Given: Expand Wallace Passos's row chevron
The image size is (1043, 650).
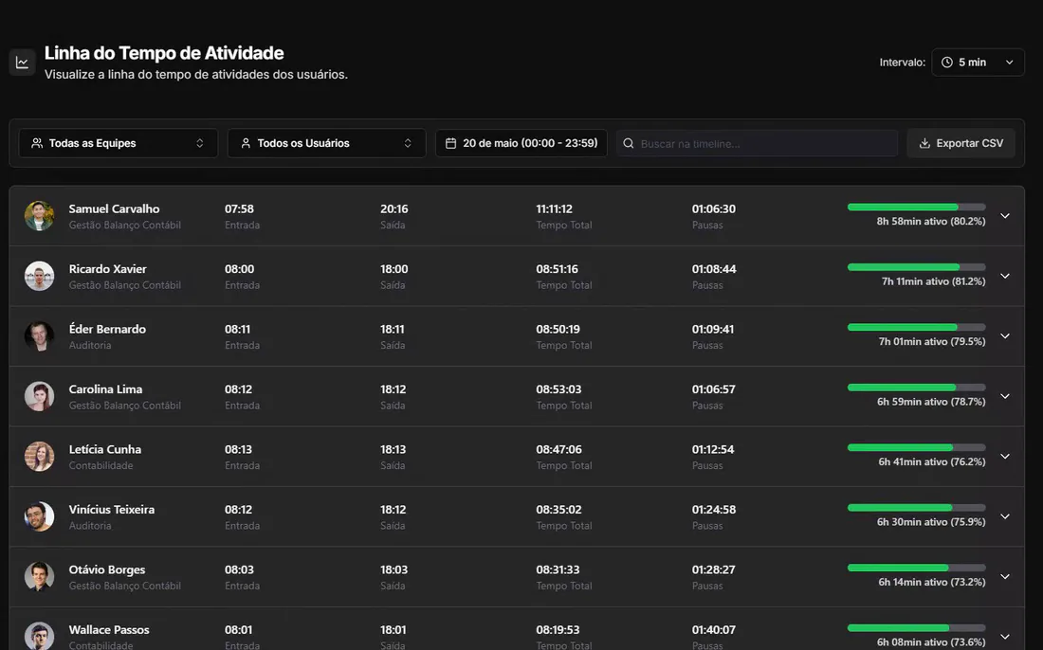Looking at the screenshot, I should click(1005, 637).
